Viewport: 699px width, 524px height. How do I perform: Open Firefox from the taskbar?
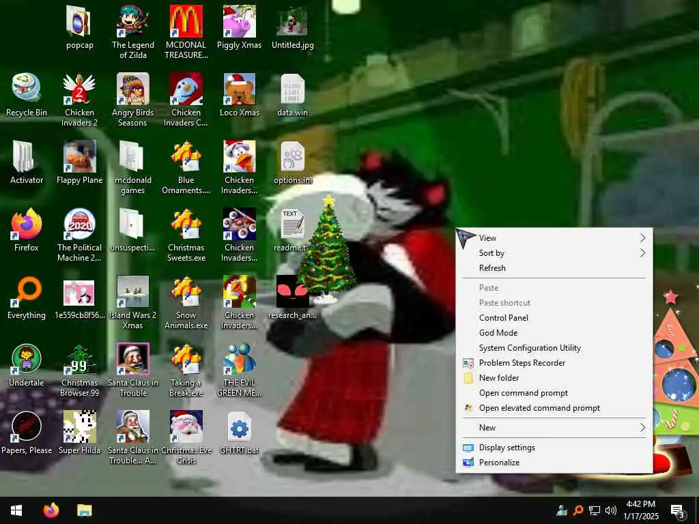coord(51,510)
